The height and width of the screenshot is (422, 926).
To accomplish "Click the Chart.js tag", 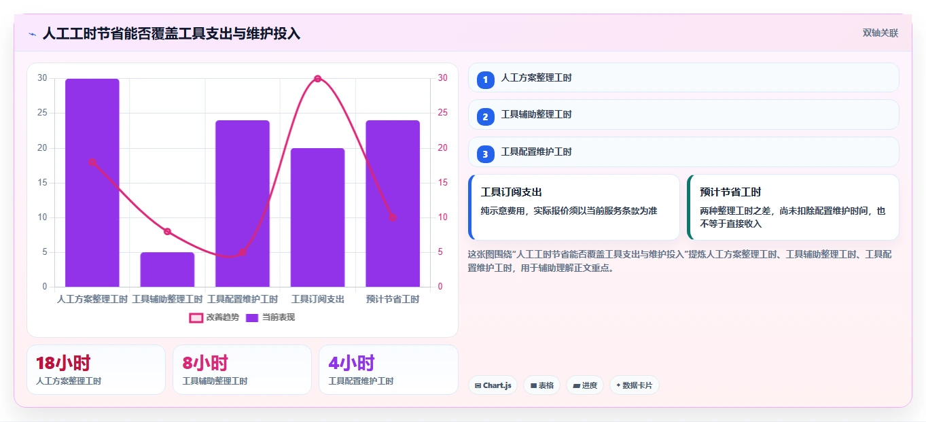I will pyautogui.click(x=493, y=385).
